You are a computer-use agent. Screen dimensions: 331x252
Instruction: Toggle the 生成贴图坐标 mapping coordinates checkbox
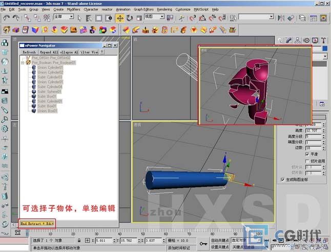point(283,179)
